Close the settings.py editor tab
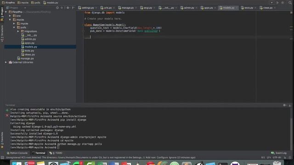 coord(96,8)
